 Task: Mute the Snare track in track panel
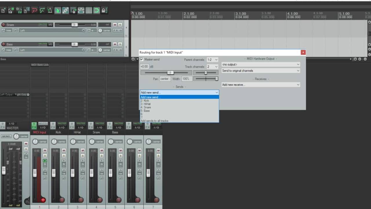(x=115, y=25)
